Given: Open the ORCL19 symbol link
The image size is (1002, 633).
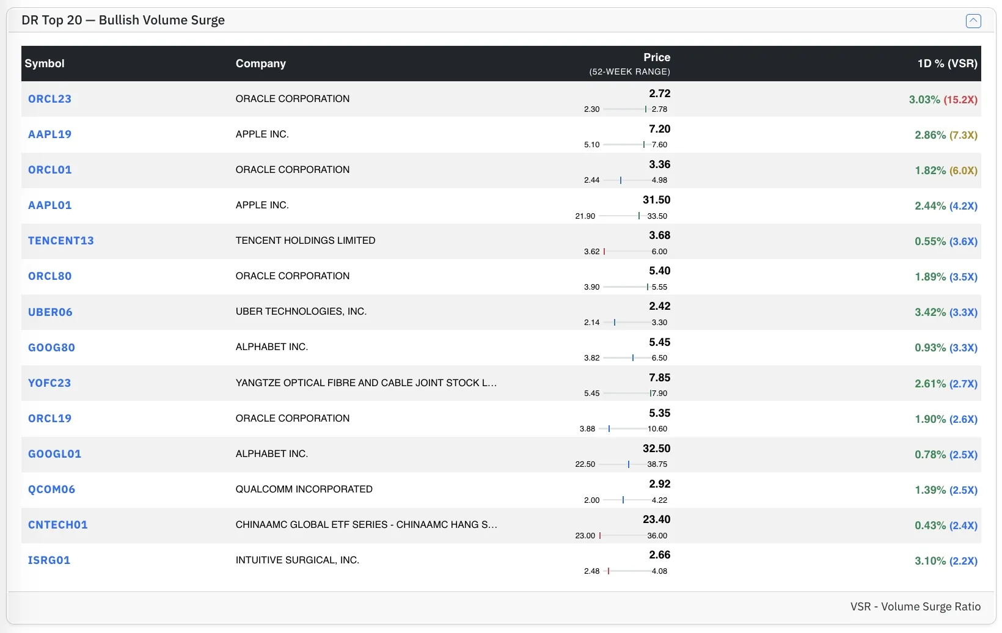Looking at the screenshot, I should (x=49, y=419).
